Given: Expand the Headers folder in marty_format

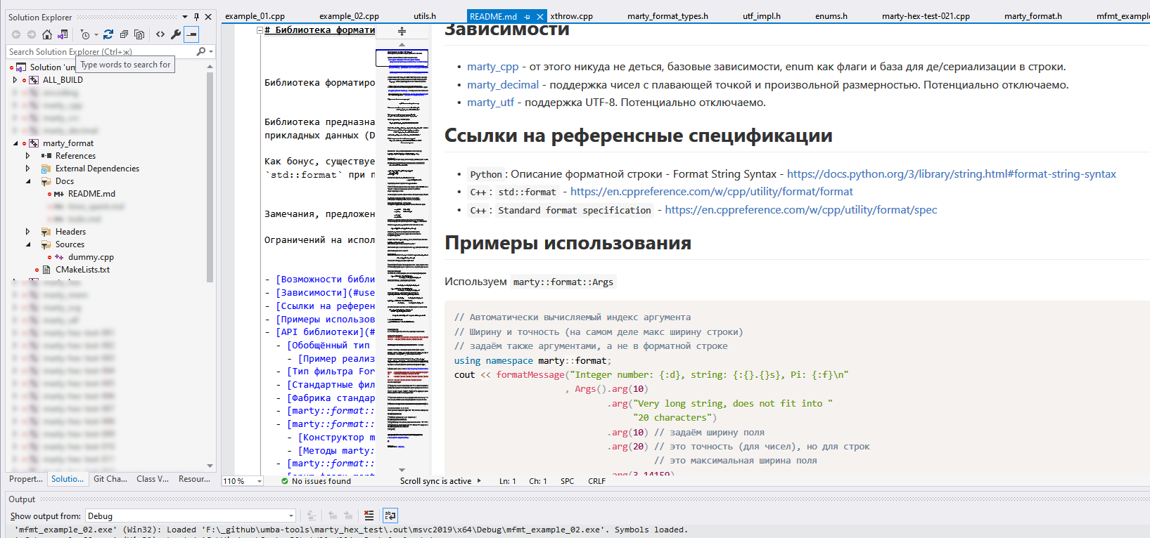Looking at the screenshot, I should coord(27,232).
